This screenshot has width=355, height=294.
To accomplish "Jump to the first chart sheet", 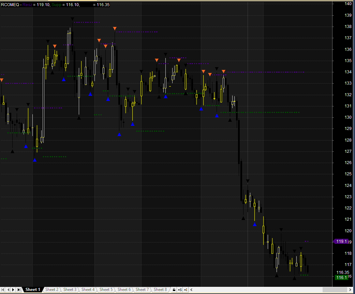I will 3,290.
